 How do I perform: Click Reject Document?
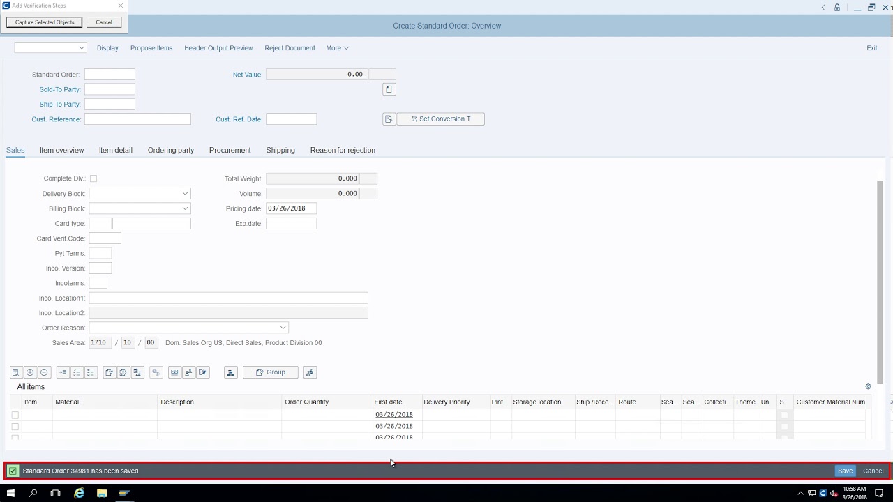click(x=290, y=48)
